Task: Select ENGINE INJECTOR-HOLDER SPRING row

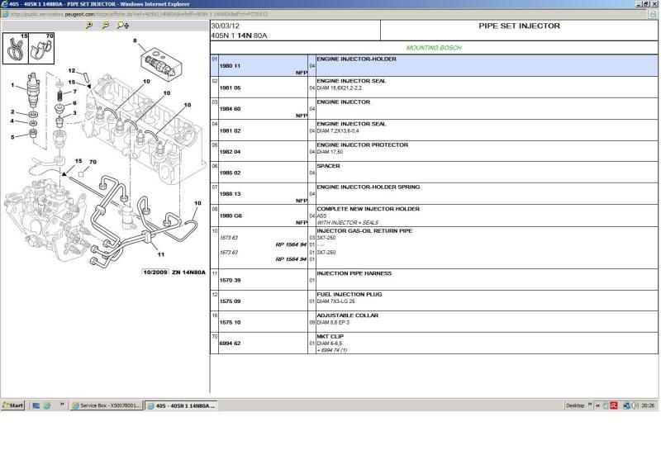Action: [434, 194]
